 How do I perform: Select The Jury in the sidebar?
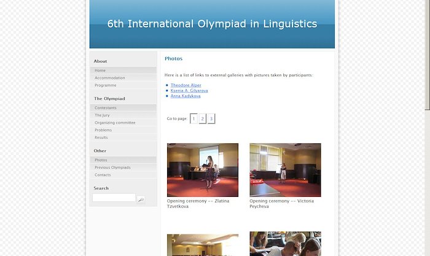pyautogui.click(x=123, y=115)
